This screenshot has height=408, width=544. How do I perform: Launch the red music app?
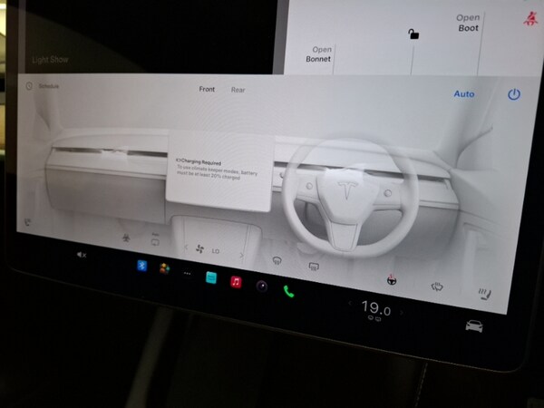coord(236,281)
